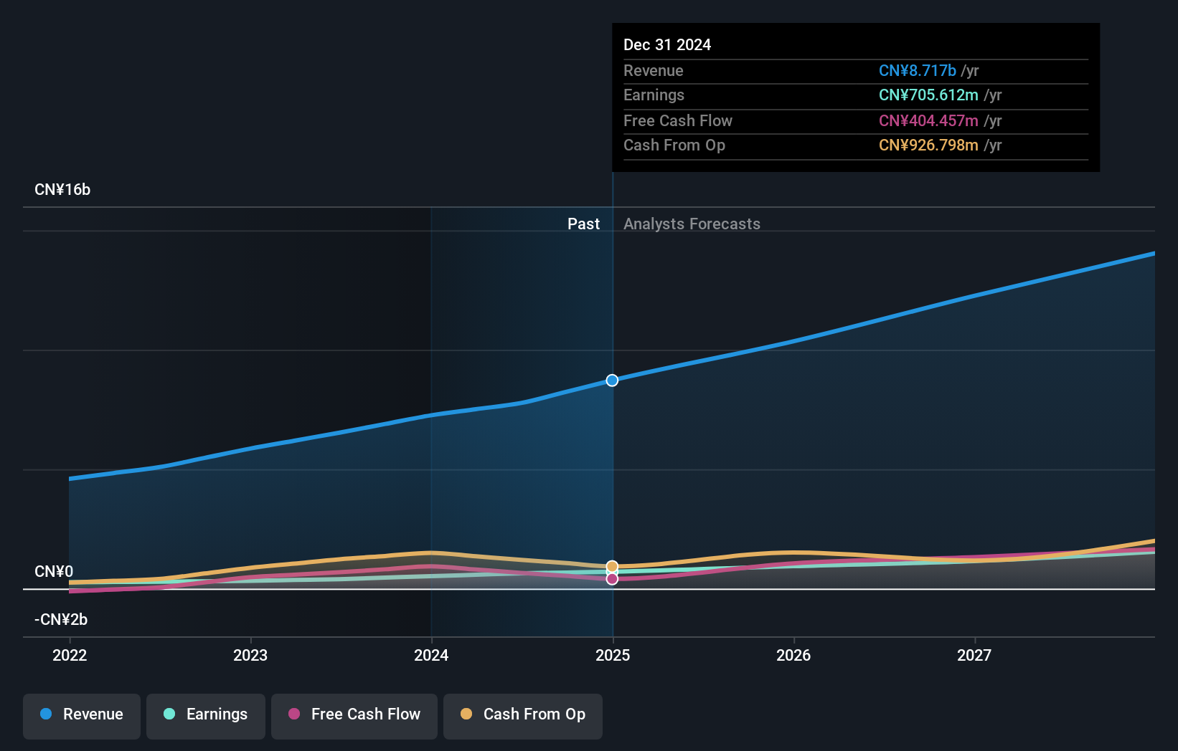
Task: Click the Earnings row label in tooltip
Action: (654, 95)
